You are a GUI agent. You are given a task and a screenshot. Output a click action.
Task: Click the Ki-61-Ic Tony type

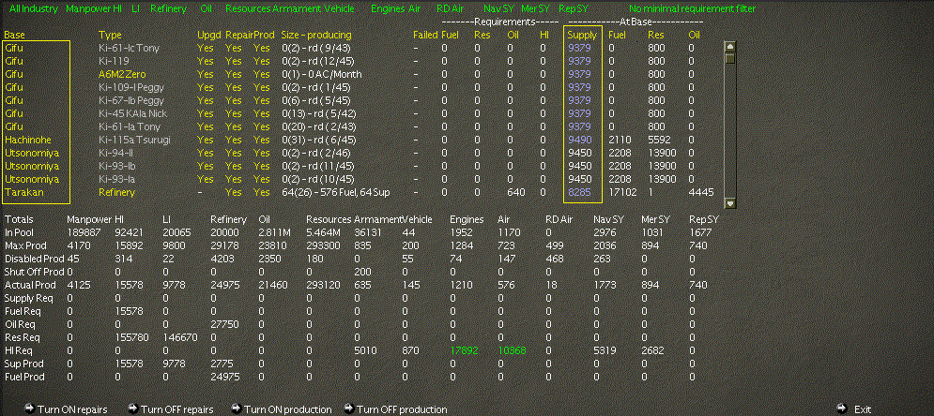129,48
